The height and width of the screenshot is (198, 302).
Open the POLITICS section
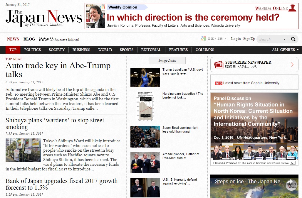pos(33,50)
